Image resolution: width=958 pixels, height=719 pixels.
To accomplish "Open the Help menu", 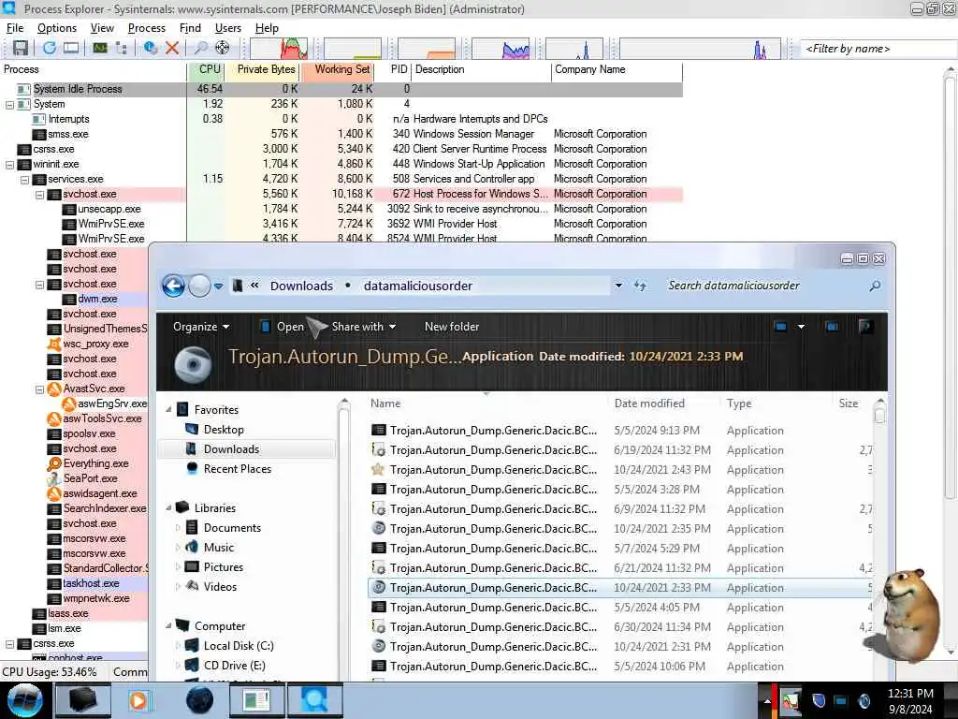I will [x=267, y=28].
